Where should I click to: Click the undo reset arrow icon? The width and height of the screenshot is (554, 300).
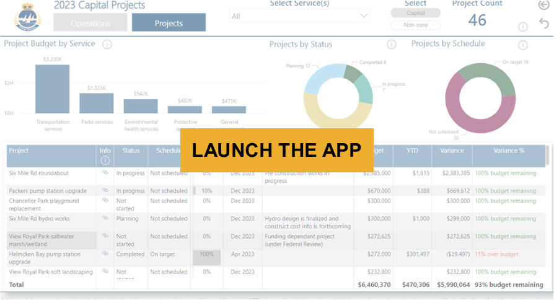(544, 24)
